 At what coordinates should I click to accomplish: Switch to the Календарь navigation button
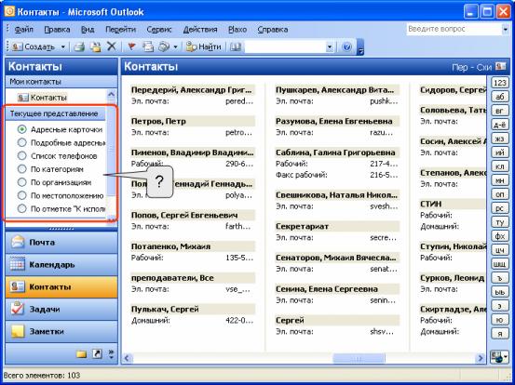coord(61,264)
